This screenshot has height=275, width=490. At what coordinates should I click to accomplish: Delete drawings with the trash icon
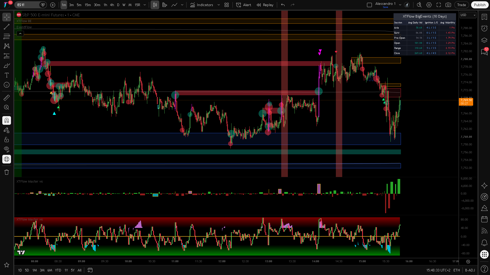7,172
